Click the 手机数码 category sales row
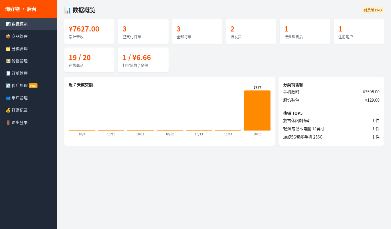Viewport: 391px width, 229px height. tap(331, 92)
